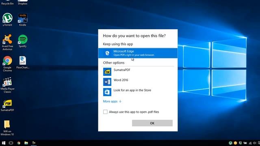Select the Google Chrome desktop shortcut
This screenshot has height=146, width=260.
pos(7,64)
